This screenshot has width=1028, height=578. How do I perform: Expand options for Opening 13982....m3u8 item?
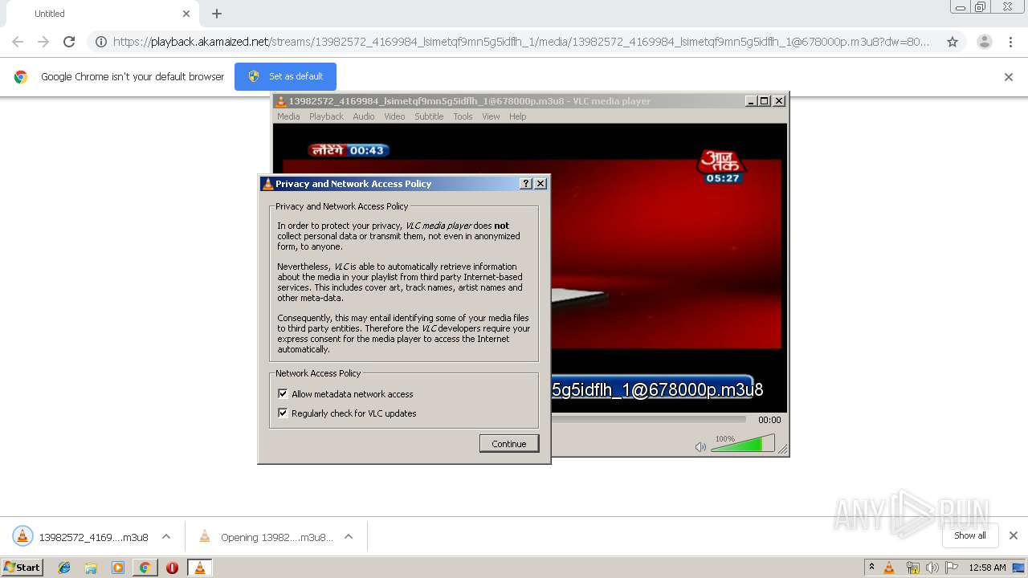coord(349,537)
